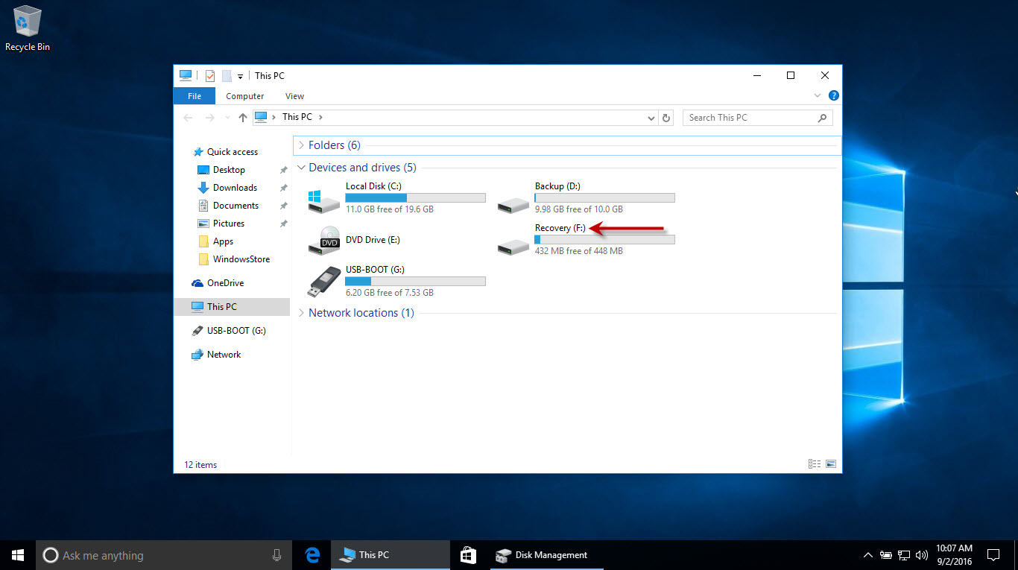Screen dimensions: 1018x570
Task: Select OneDrive in the navigation pane
Action: pyautogui.click(x=225, y=282)
